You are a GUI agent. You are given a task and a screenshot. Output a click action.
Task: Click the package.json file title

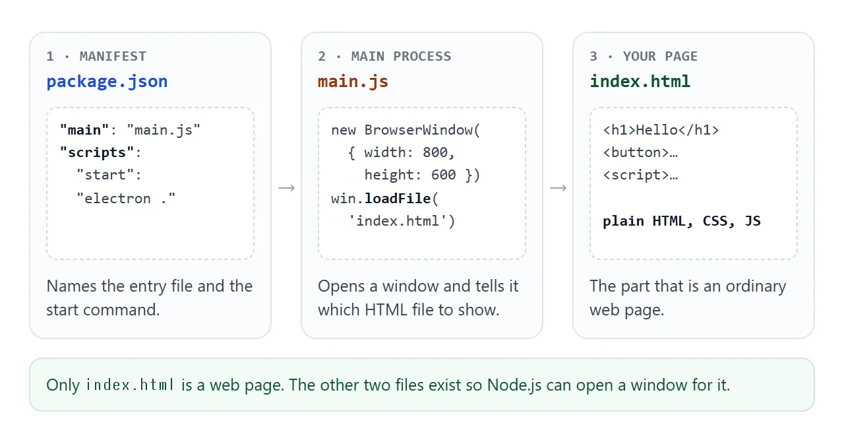107,82
